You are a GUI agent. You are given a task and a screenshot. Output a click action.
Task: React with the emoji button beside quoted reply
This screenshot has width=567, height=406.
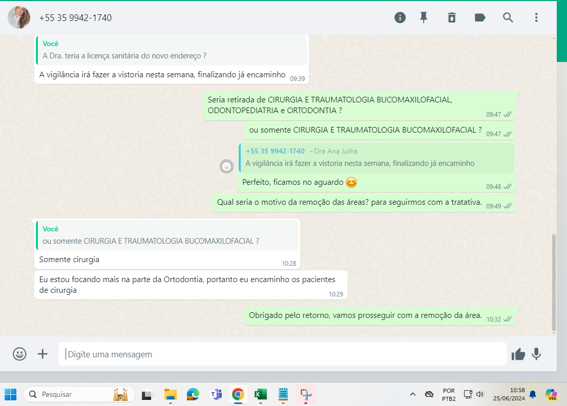[227, 166]
